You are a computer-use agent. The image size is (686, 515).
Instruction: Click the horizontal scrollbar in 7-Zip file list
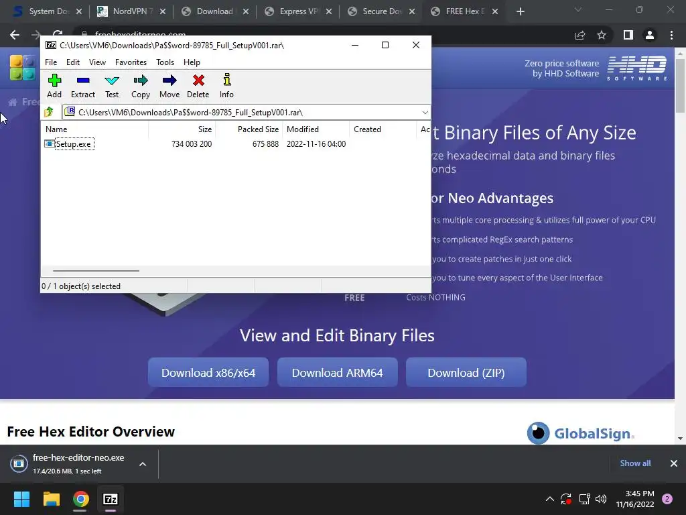(96, 271)
